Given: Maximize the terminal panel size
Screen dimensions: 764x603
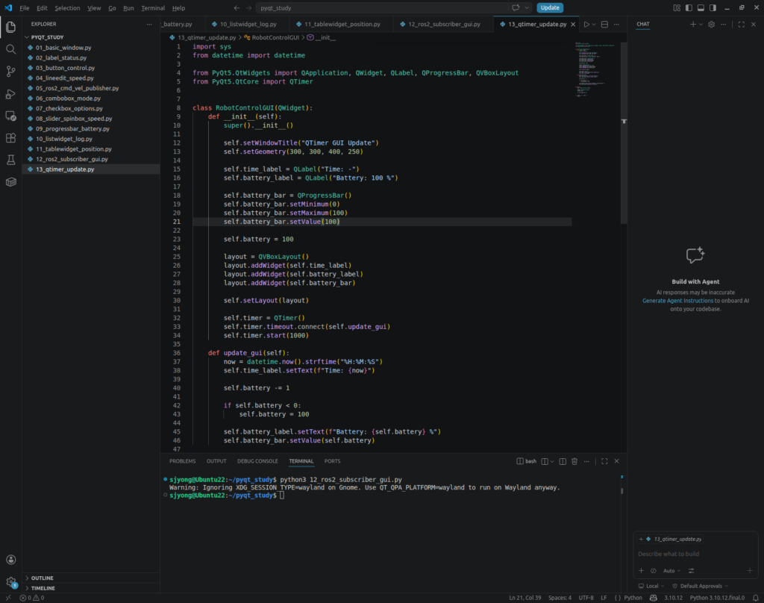Looking at the screenshot, I should coord(604,461).
